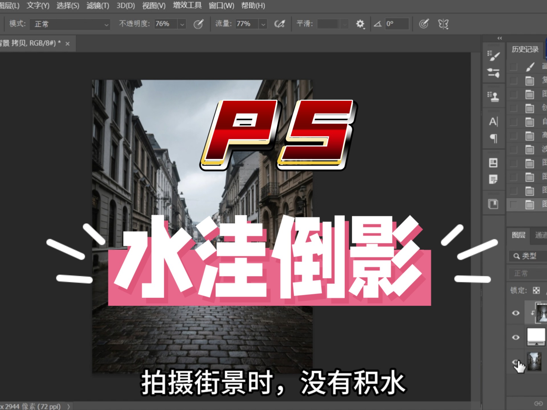Toggle pressure for opacity icon
Image resolution: width=547 pixels, height=410 pixels.
199,24
